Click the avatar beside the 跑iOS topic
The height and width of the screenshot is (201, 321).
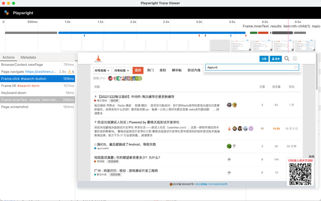[229, 146]
